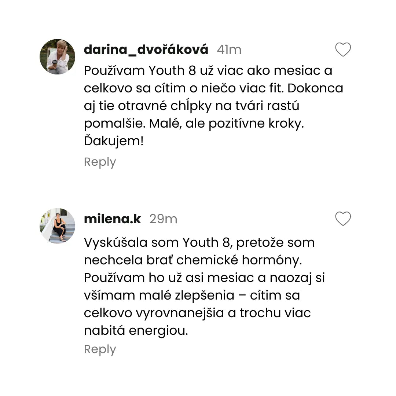Like darina_dvořáková's comment with the heart
Screen dimensions: 396x396
pyautogui.click(x=343, y=50)
